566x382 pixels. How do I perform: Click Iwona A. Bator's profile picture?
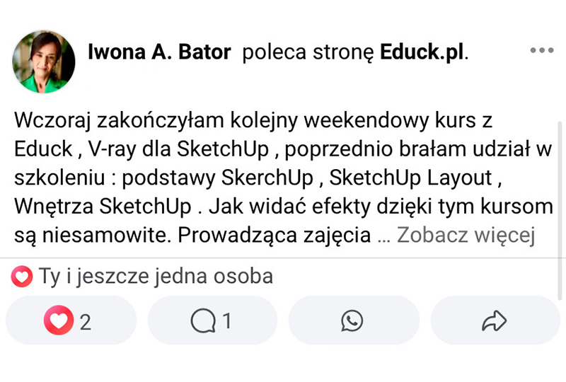point(44,62)
